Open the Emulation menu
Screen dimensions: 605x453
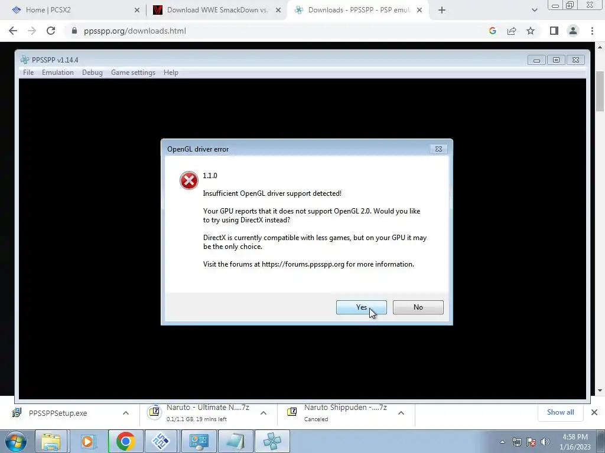pyautogui.click(x=58, y=73)
